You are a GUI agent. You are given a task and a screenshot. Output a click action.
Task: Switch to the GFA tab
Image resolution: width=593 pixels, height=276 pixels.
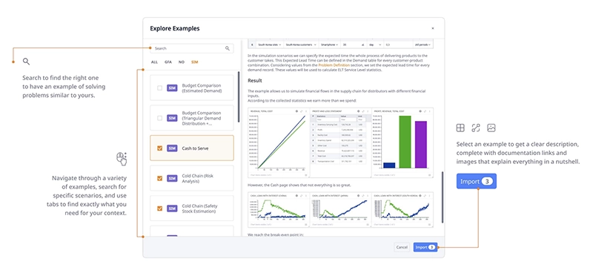tap(168, 62)
